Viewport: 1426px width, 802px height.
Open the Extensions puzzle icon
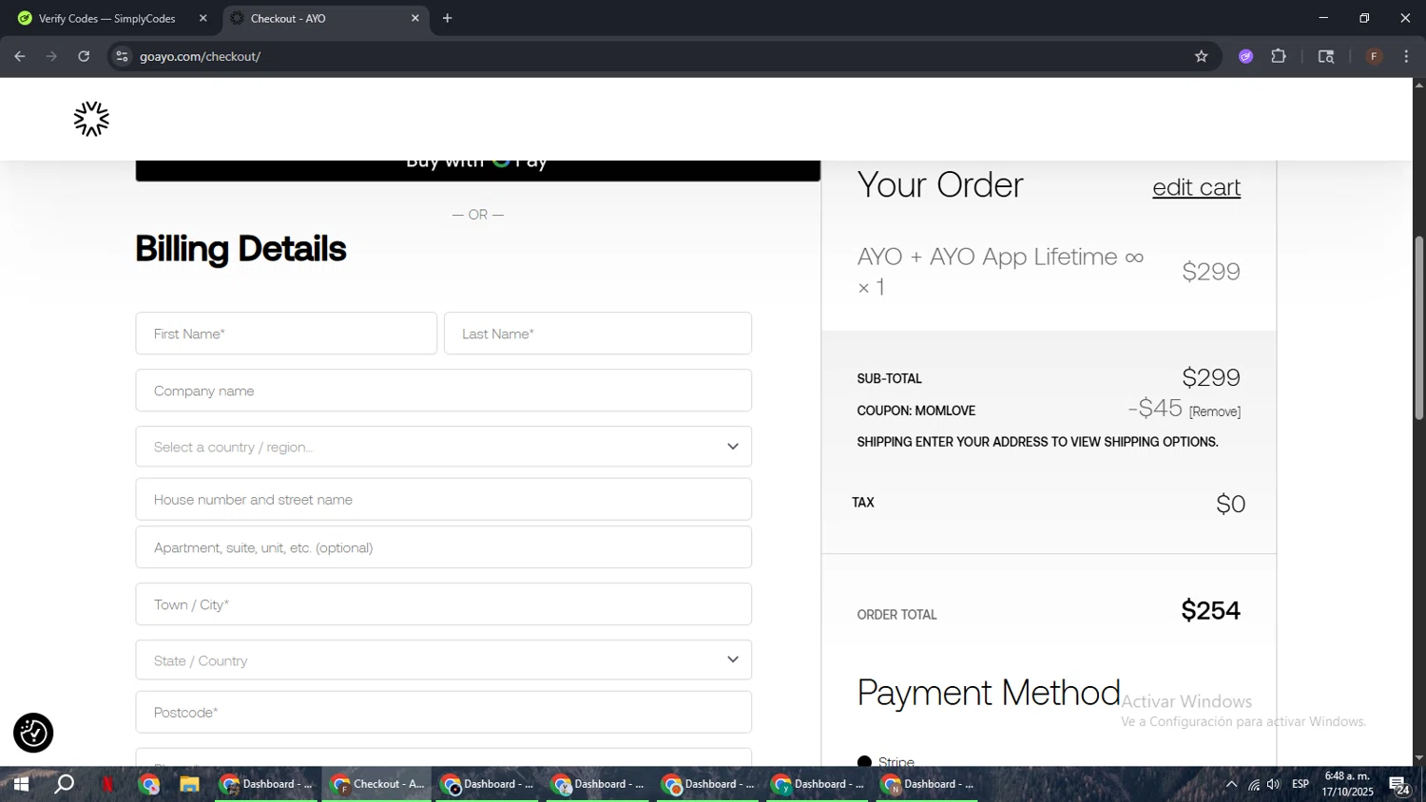tap(1279, 56)
